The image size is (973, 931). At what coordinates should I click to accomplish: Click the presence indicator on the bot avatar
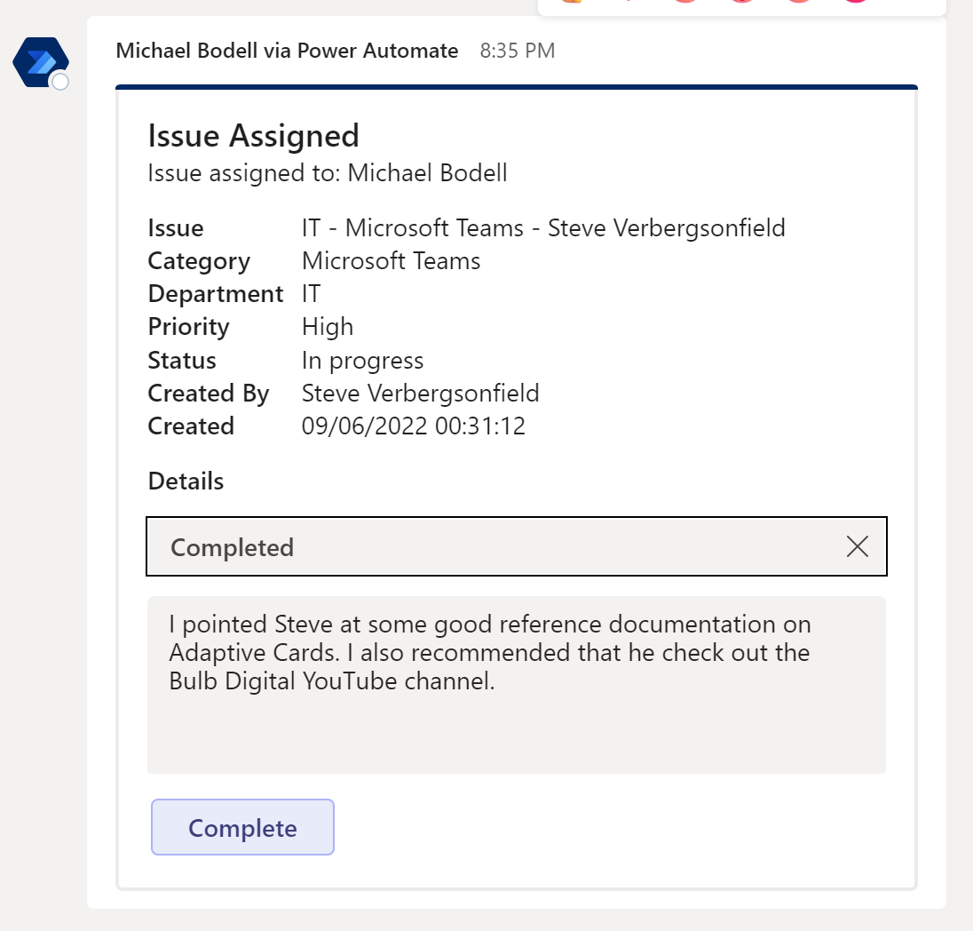click(x=60, y=82)
